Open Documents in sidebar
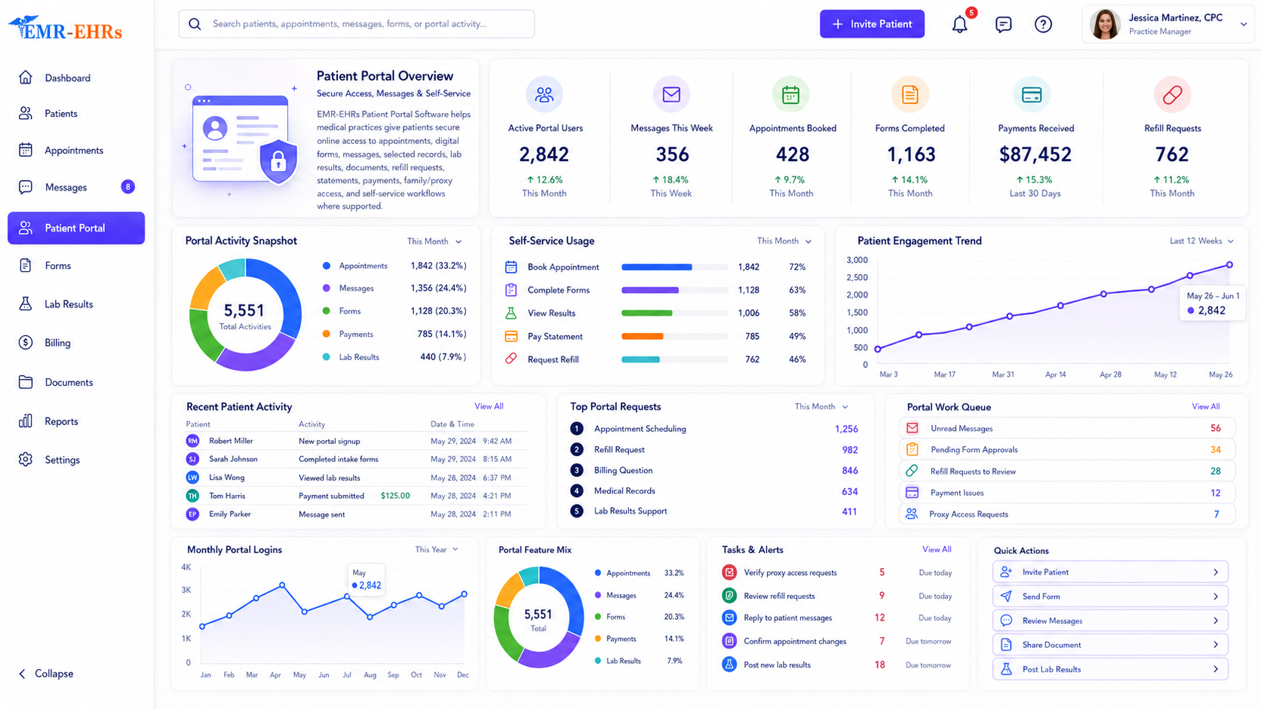The image size is (1261, 709). (x=75, y=382)
